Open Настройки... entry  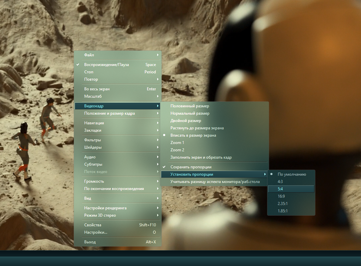point(118,233)
